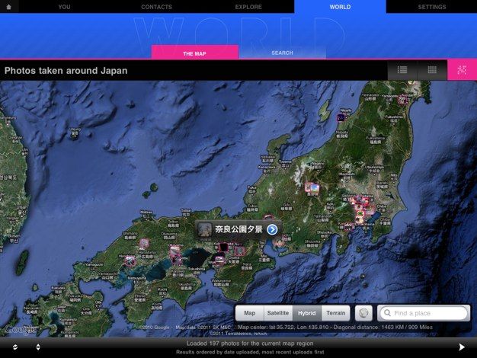Switch to the CONTACTS tab
Viewport: 477px width, 358px height.
coord(156,7)
